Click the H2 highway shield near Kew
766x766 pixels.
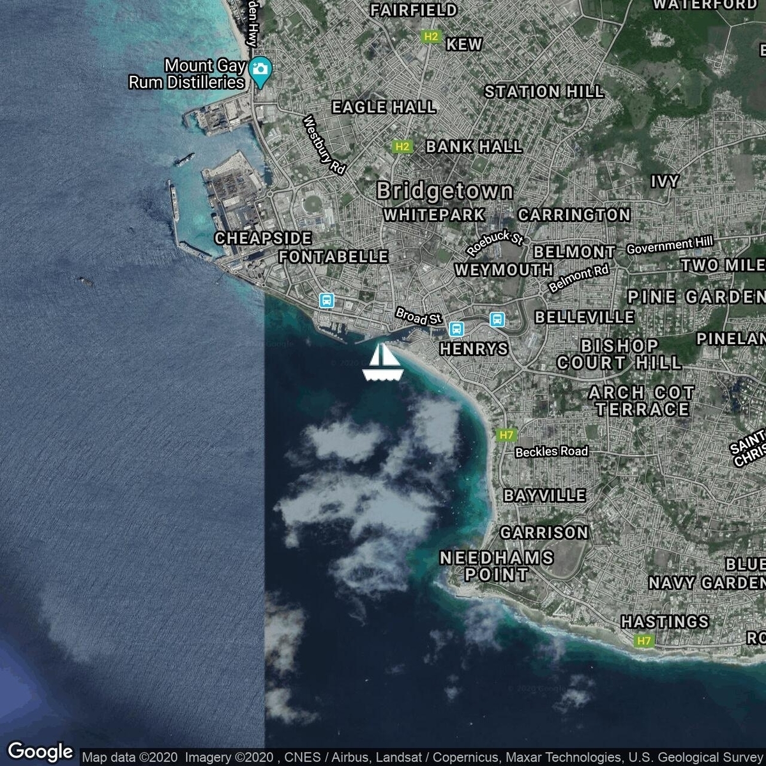pos(432,37)
